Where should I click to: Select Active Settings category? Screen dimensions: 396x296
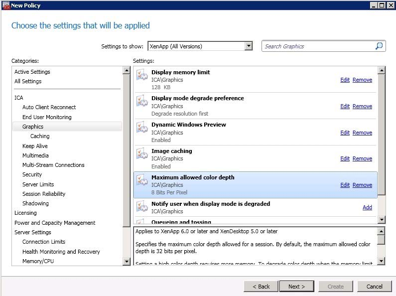tap(32, 72)
